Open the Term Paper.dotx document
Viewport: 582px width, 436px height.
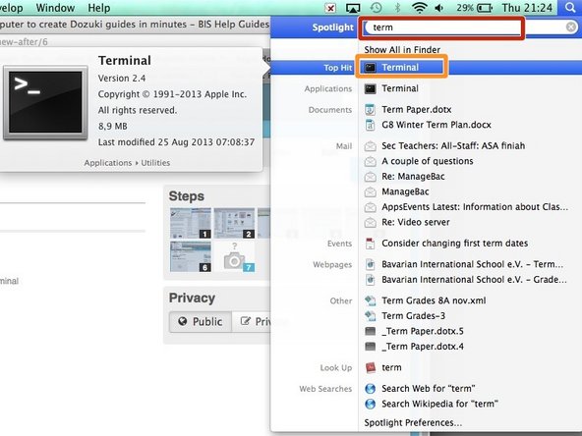pyautogui.click(x=408, y=110)
